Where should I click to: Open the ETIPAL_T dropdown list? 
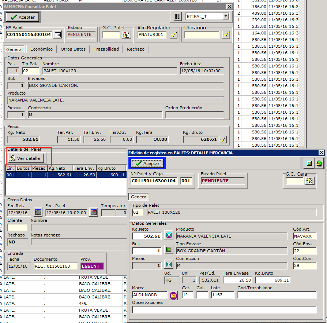pos(226,16)
